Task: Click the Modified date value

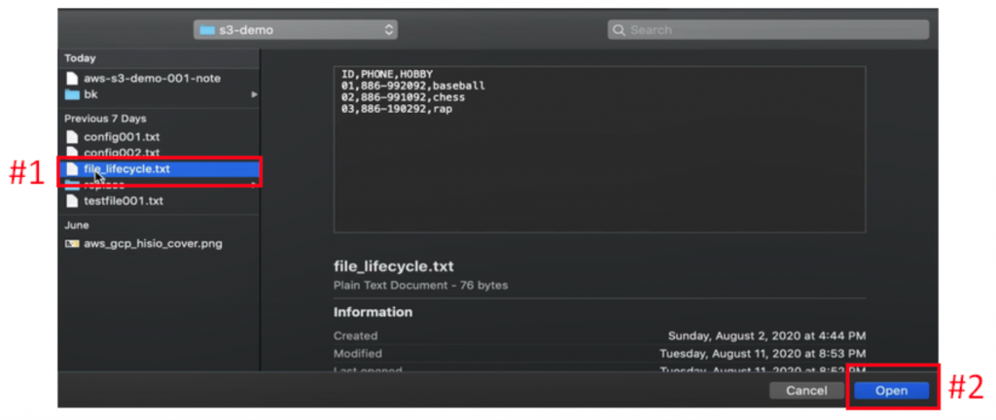Action: click(x=763, y=353)
